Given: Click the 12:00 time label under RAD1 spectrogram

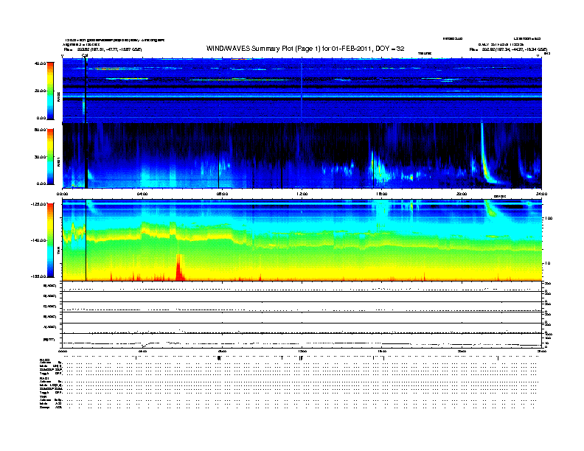Looking at the screenshot, I should 302,194.
